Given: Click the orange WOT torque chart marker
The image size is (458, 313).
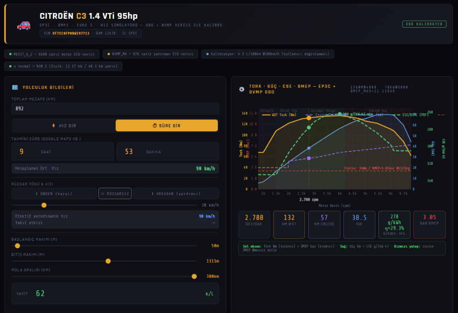Looking at the screenshot, I should (x=309, y=118).
